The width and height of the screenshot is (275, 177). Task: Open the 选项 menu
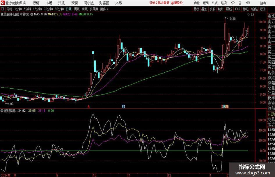(x=223, y=3)
